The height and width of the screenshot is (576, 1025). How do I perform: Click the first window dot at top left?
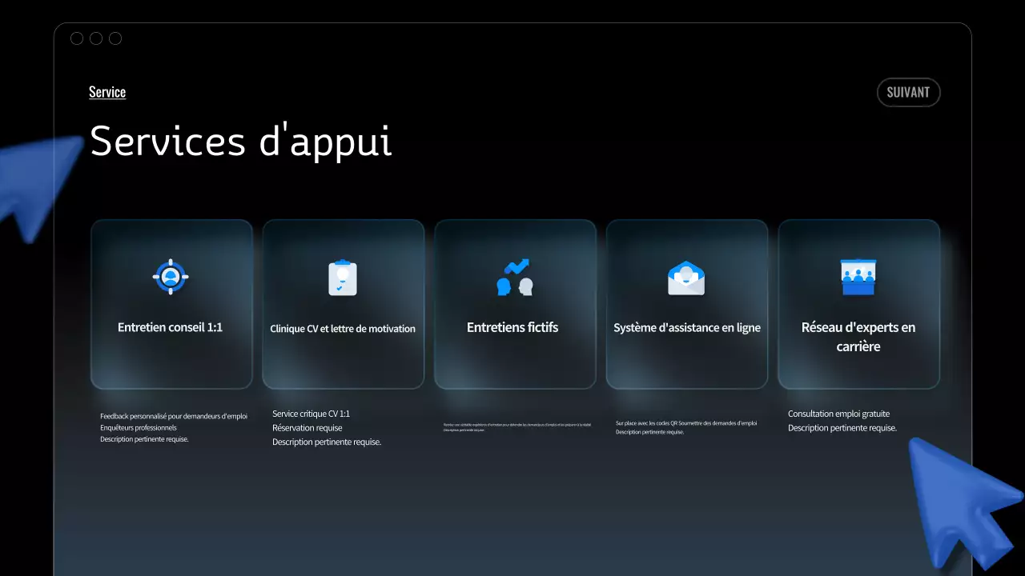(77, 38)
